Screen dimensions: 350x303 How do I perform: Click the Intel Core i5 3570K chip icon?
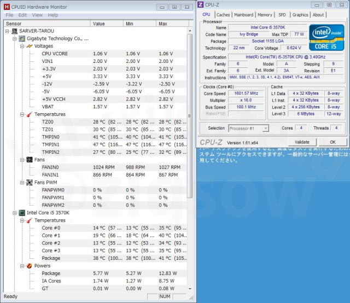tap(22, 213)
